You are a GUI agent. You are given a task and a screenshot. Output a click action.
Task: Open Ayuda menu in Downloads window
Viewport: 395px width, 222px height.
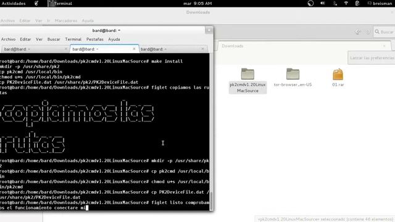pyautogui.click(x=88, y=20)
